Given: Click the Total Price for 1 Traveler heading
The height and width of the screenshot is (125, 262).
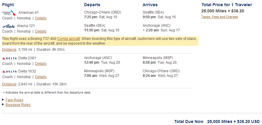Looking at the screenshot, I should 227,5.
